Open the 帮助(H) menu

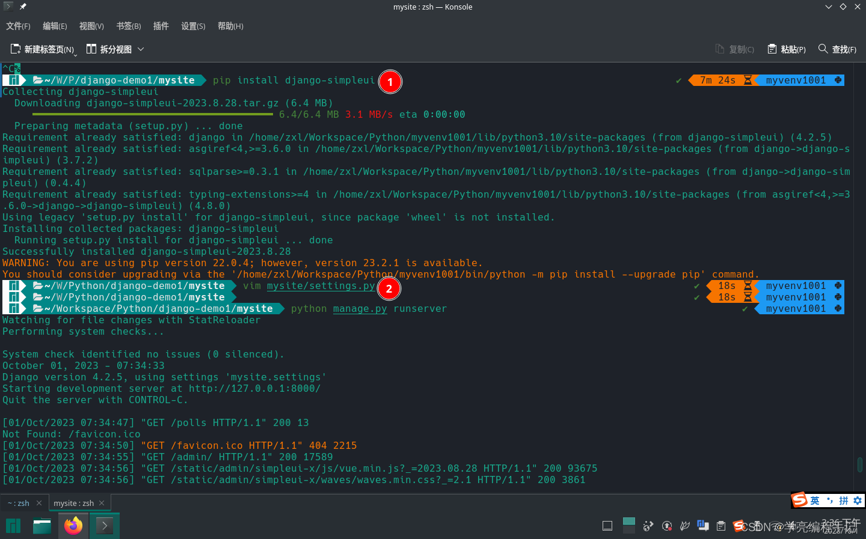230,26
